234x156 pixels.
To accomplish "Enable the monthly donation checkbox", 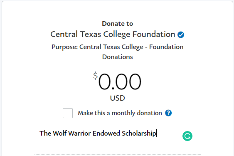I will pos(68,113).
